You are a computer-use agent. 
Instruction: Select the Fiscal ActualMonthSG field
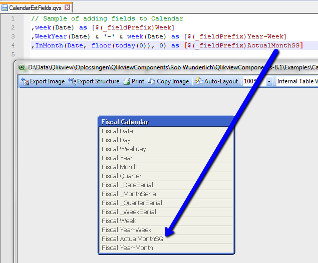tap(166, 239)
